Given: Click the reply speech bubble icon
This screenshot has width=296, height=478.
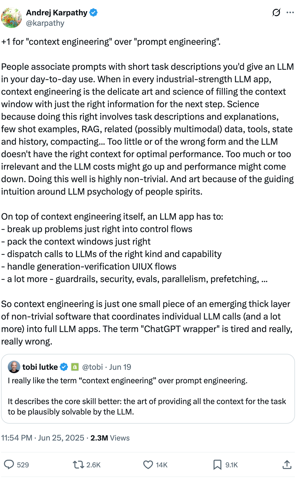Looking at the screenshot, I should tap(9, 464).
